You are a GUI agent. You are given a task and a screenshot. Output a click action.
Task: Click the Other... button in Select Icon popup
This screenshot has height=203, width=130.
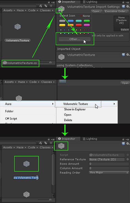[74, 39]
